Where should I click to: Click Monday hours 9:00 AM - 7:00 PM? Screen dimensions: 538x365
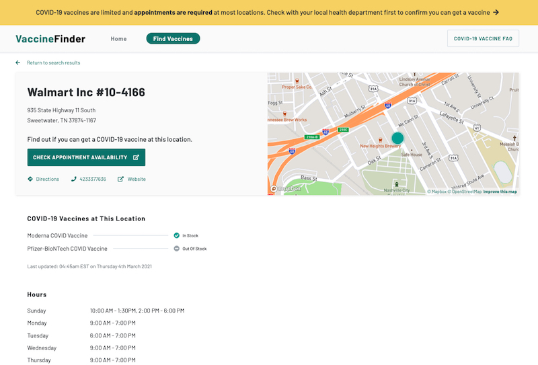(x=112, y=323)
